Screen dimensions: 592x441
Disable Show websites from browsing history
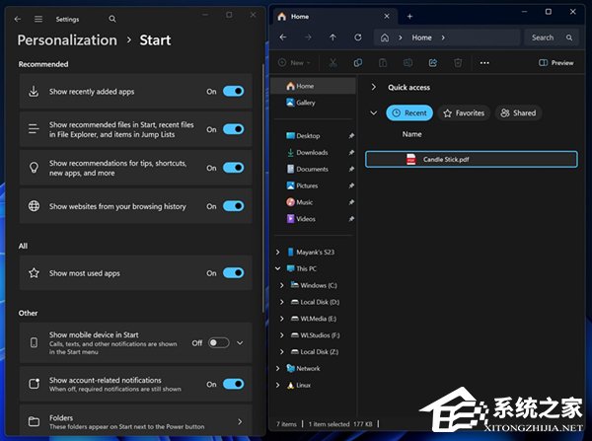tap(233, 206)
